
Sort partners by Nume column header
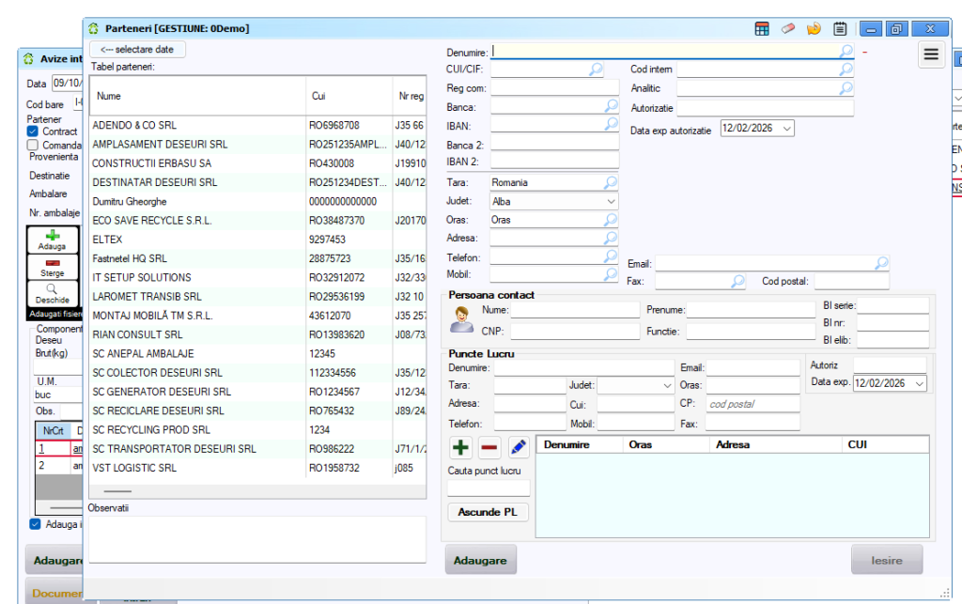pos(198,96)
